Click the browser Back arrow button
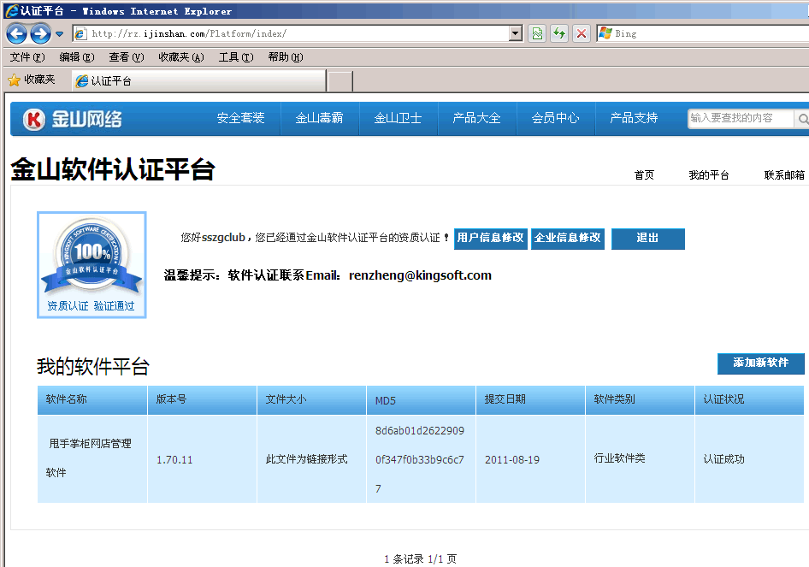Viewport: 809px width, 567px height. pyautogui.click(x=16, y=34)
